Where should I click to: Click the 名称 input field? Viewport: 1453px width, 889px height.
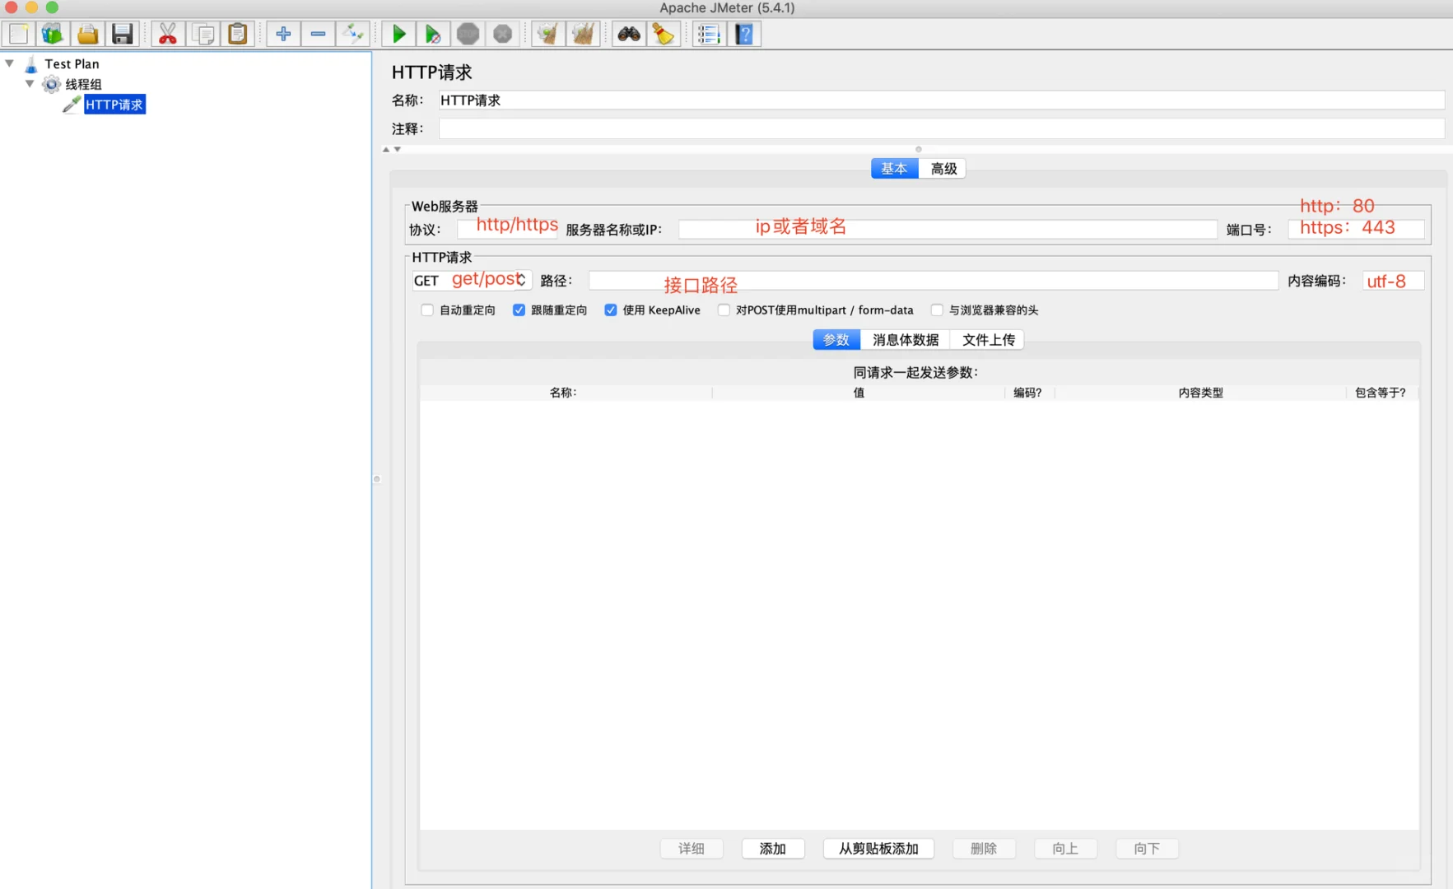[941, 100]
